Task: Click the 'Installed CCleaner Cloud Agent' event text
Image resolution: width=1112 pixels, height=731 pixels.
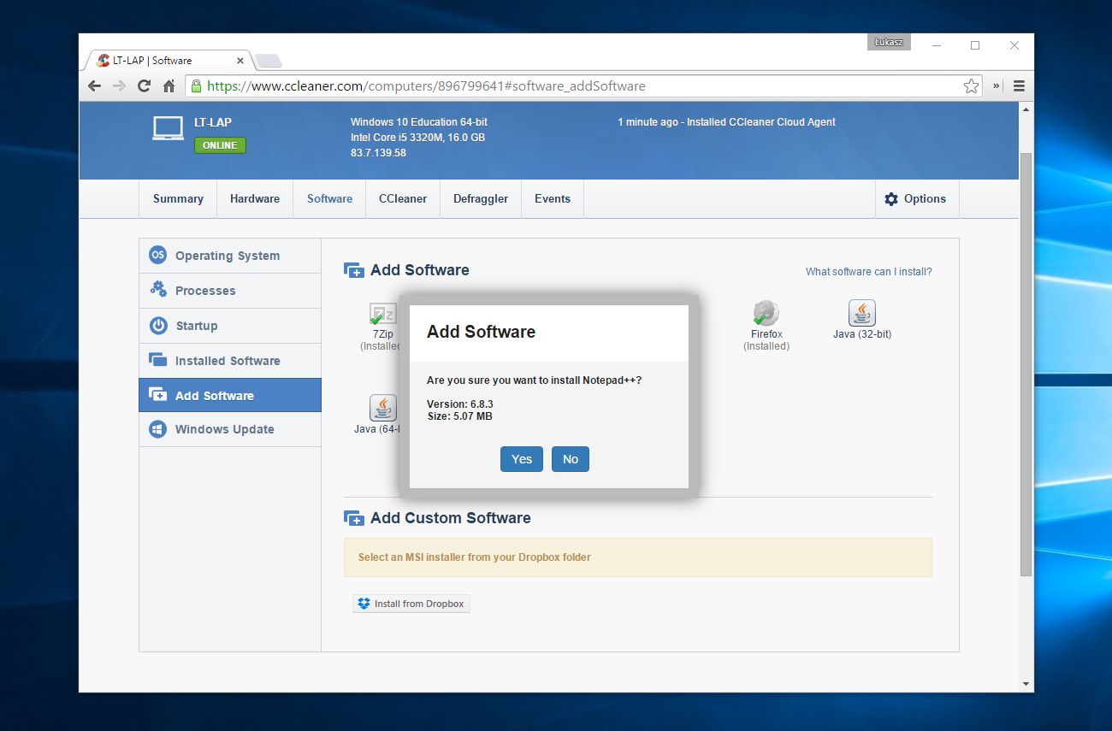Action: [761, 122]
